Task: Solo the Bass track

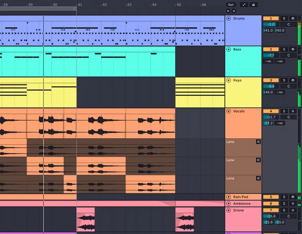Action: [x=284, y=49]
